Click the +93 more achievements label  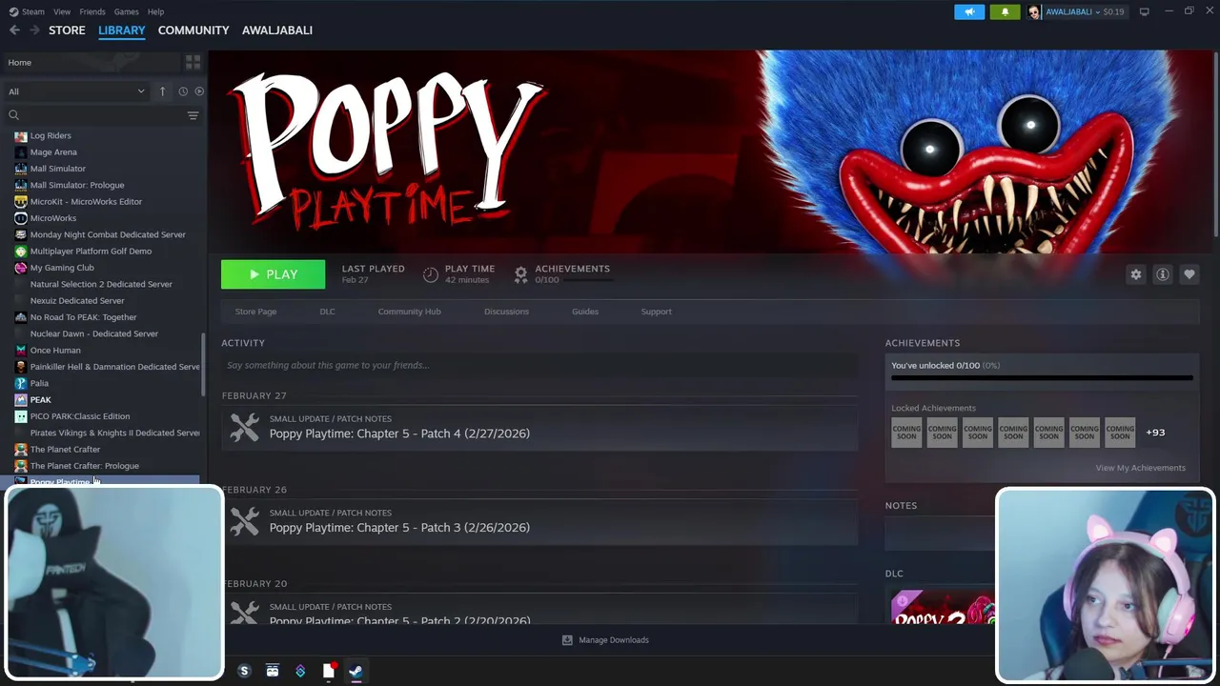1155,433
